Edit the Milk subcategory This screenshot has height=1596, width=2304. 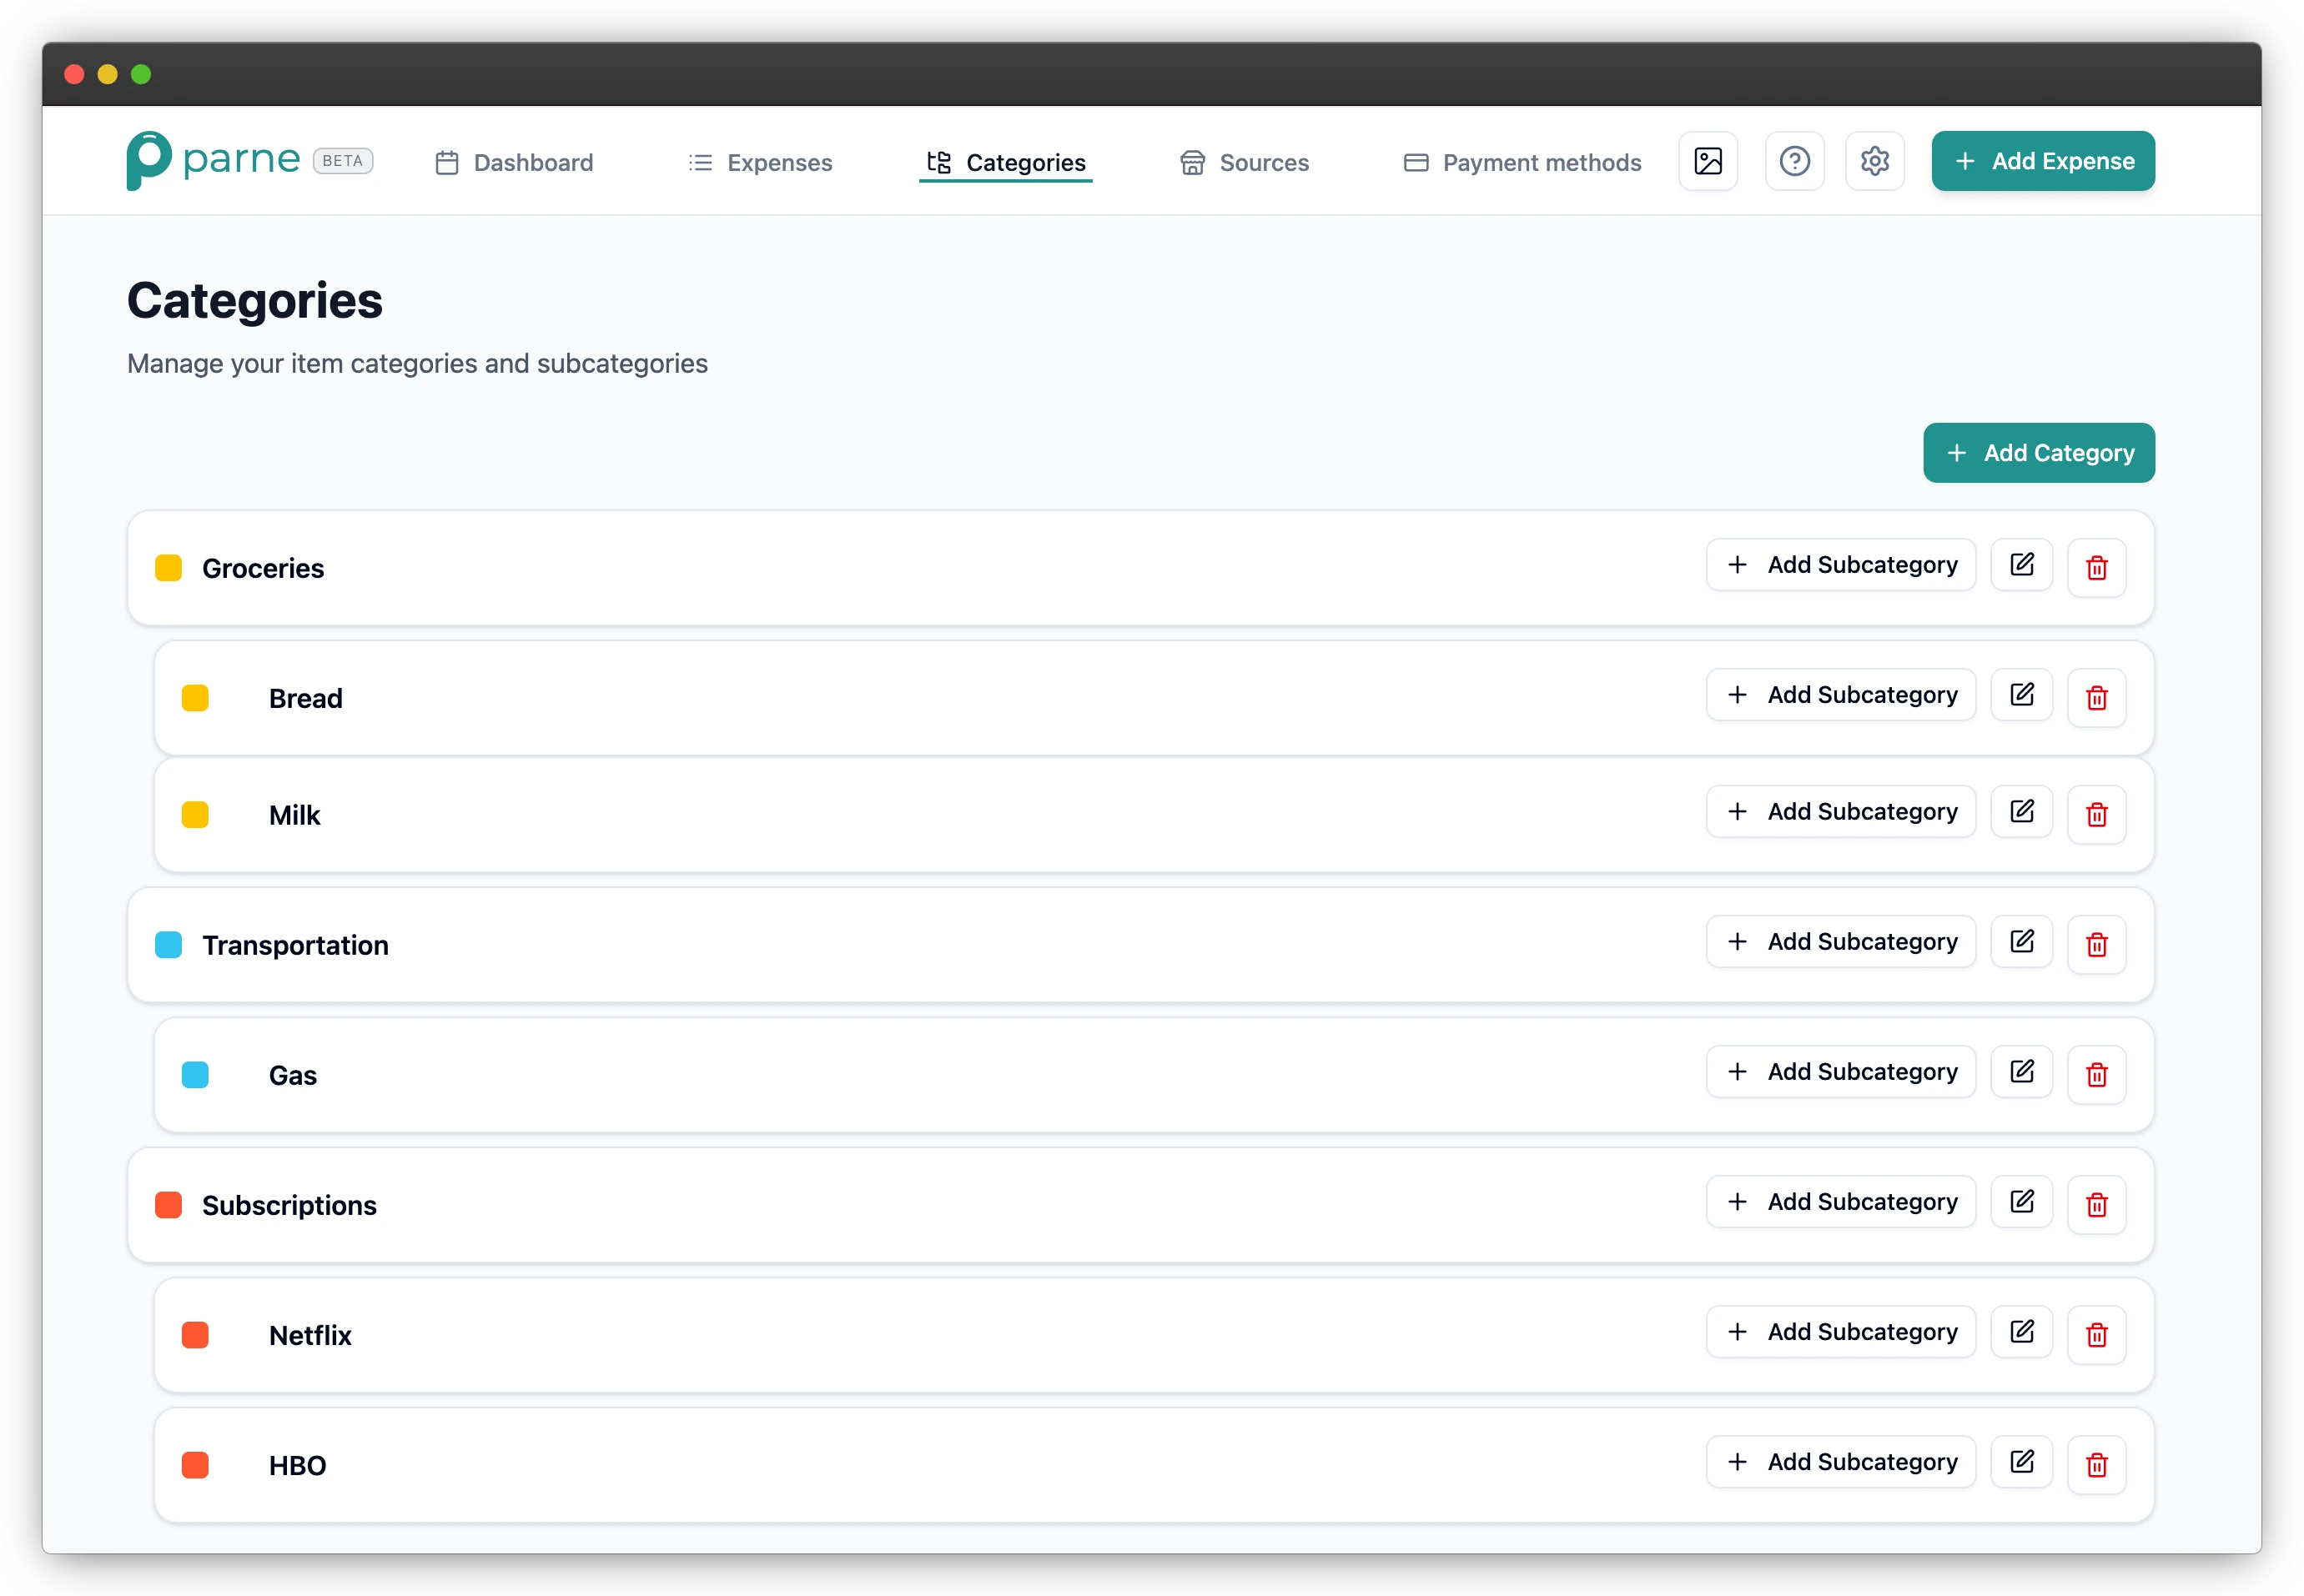[x=2021, y=811]
